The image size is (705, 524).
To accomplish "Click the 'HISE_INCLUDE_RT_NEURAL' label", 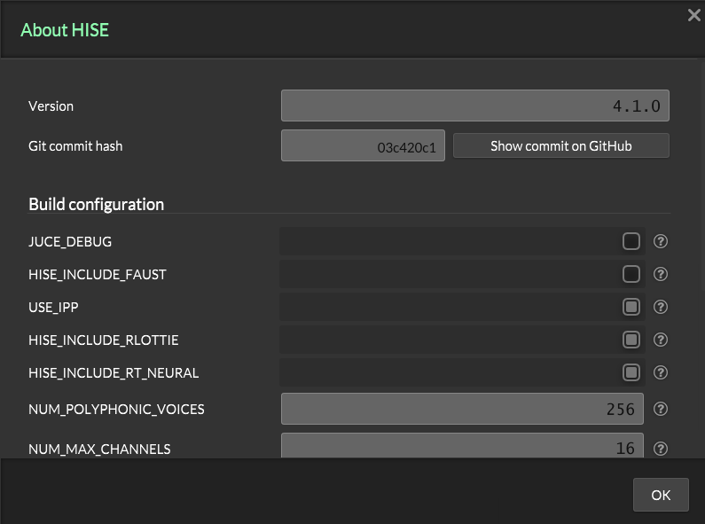I will pos(114,373).
